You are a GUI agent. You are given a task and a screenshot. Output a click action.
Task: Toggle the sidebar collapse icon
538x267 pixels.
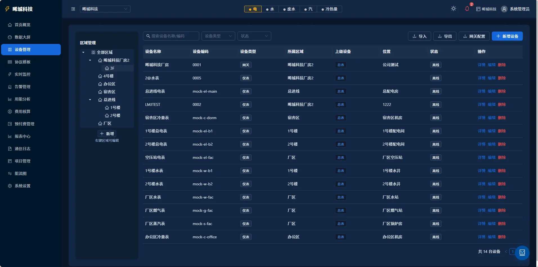73,9
